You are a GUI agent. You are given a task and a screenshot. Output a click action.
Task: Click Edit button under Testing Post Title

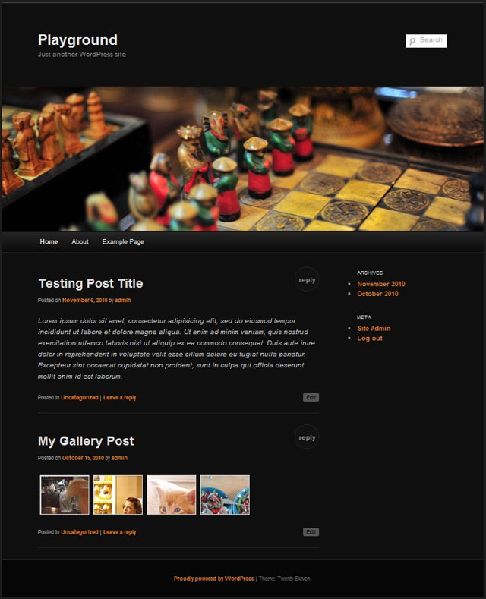[311, 397]
